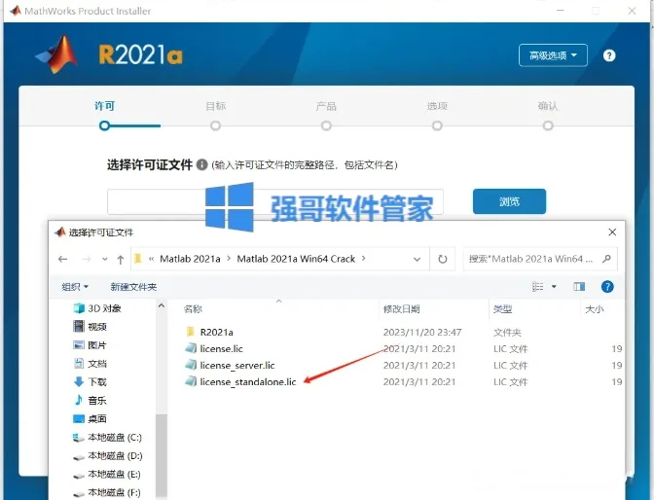Select the license_standalone.lic file
Viewport: 654px width, 500px height.
[x=248, y=382]
